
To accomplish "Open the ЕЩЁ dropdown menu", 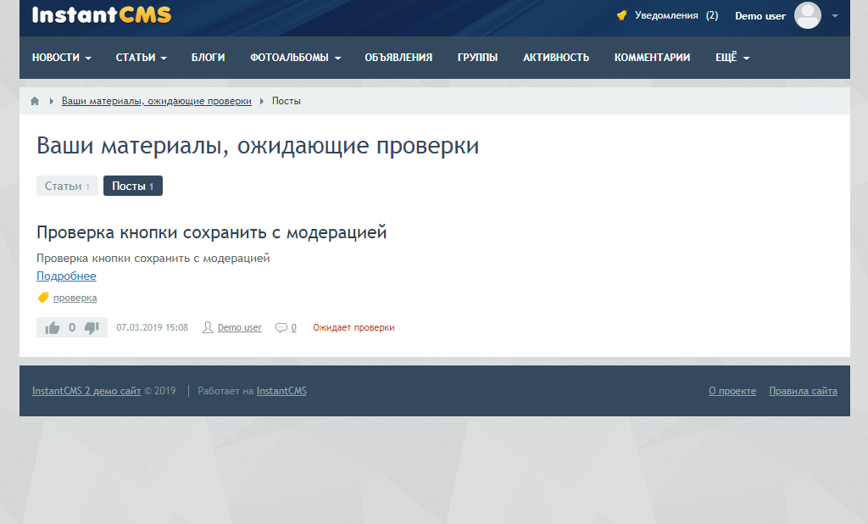I will click(730, 57).
